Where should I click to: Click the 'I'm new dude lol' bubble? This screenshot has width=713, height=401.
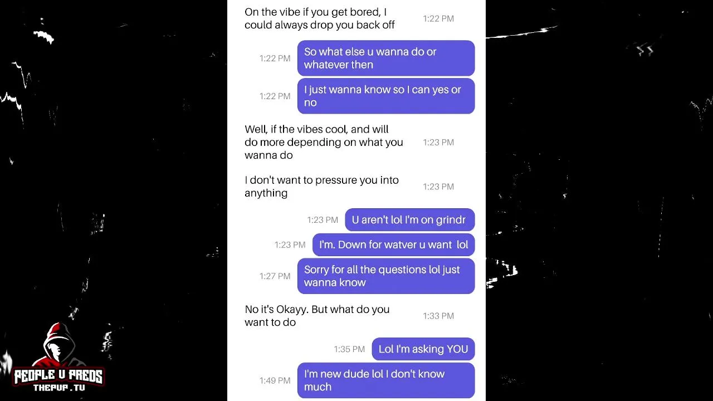(x=386, y=380)
